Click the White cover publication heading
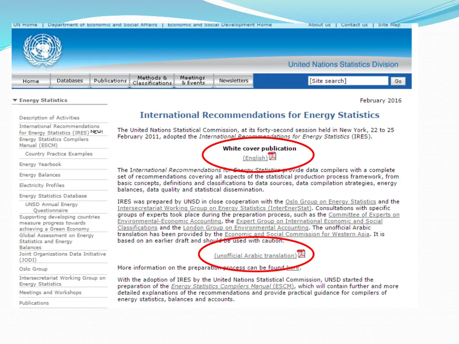This screenshot has width=459, height=344. pyautogui.click(x=260, y=149)
